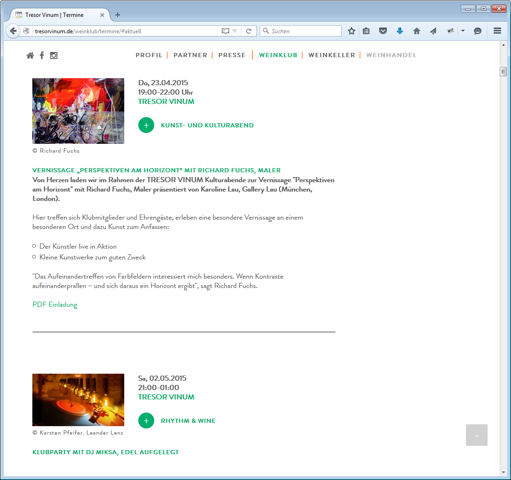Image resolution: width=511 pixels, height=480 pixels.
Task: Open address bar history dropdown arrow
Action: point(235,31)
